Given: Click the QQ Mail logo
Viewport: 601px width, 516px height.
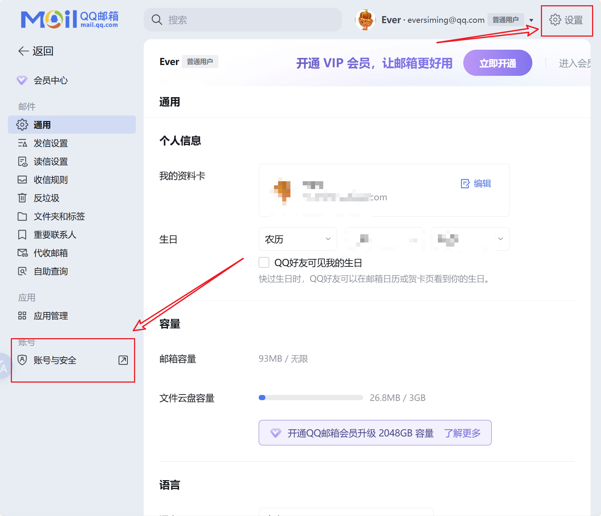Looking at the screenshot, I should (69, 19).
